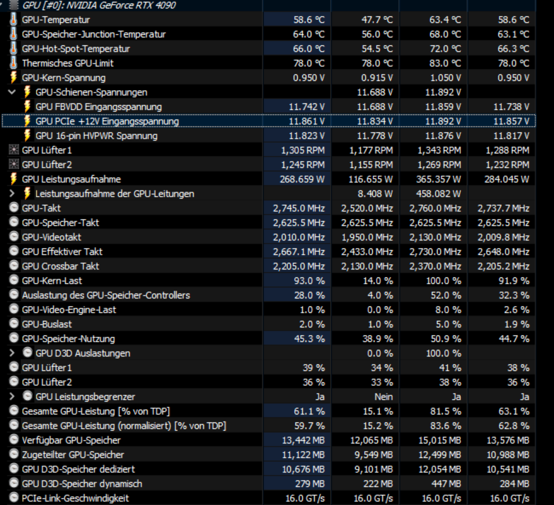Select the Zugeteilter GPU-Speicher row
Image resolution: width=554 pixels, height=505 pixels.
[269, 454]
